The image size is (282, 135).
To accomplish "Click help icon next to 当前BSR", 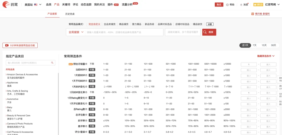I will 86,70.
